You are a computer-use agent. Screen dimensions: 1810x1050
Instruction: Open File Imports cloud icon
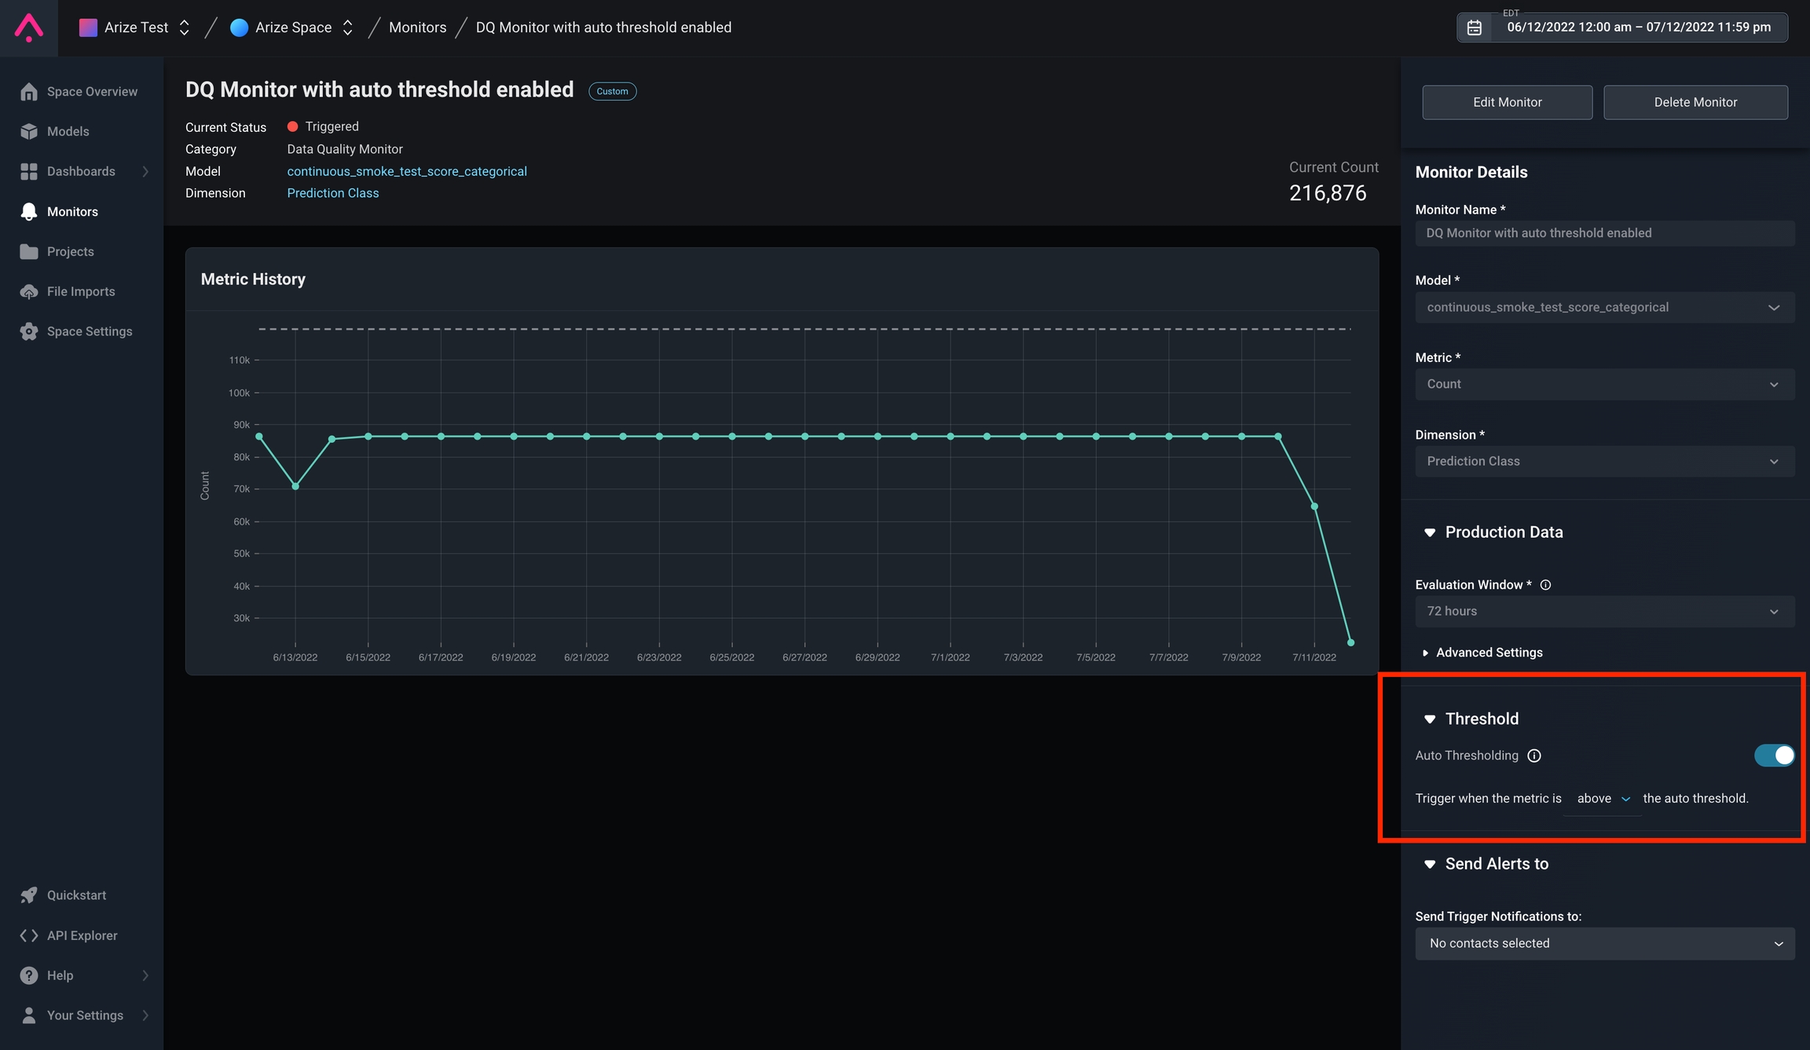[29, 291]
